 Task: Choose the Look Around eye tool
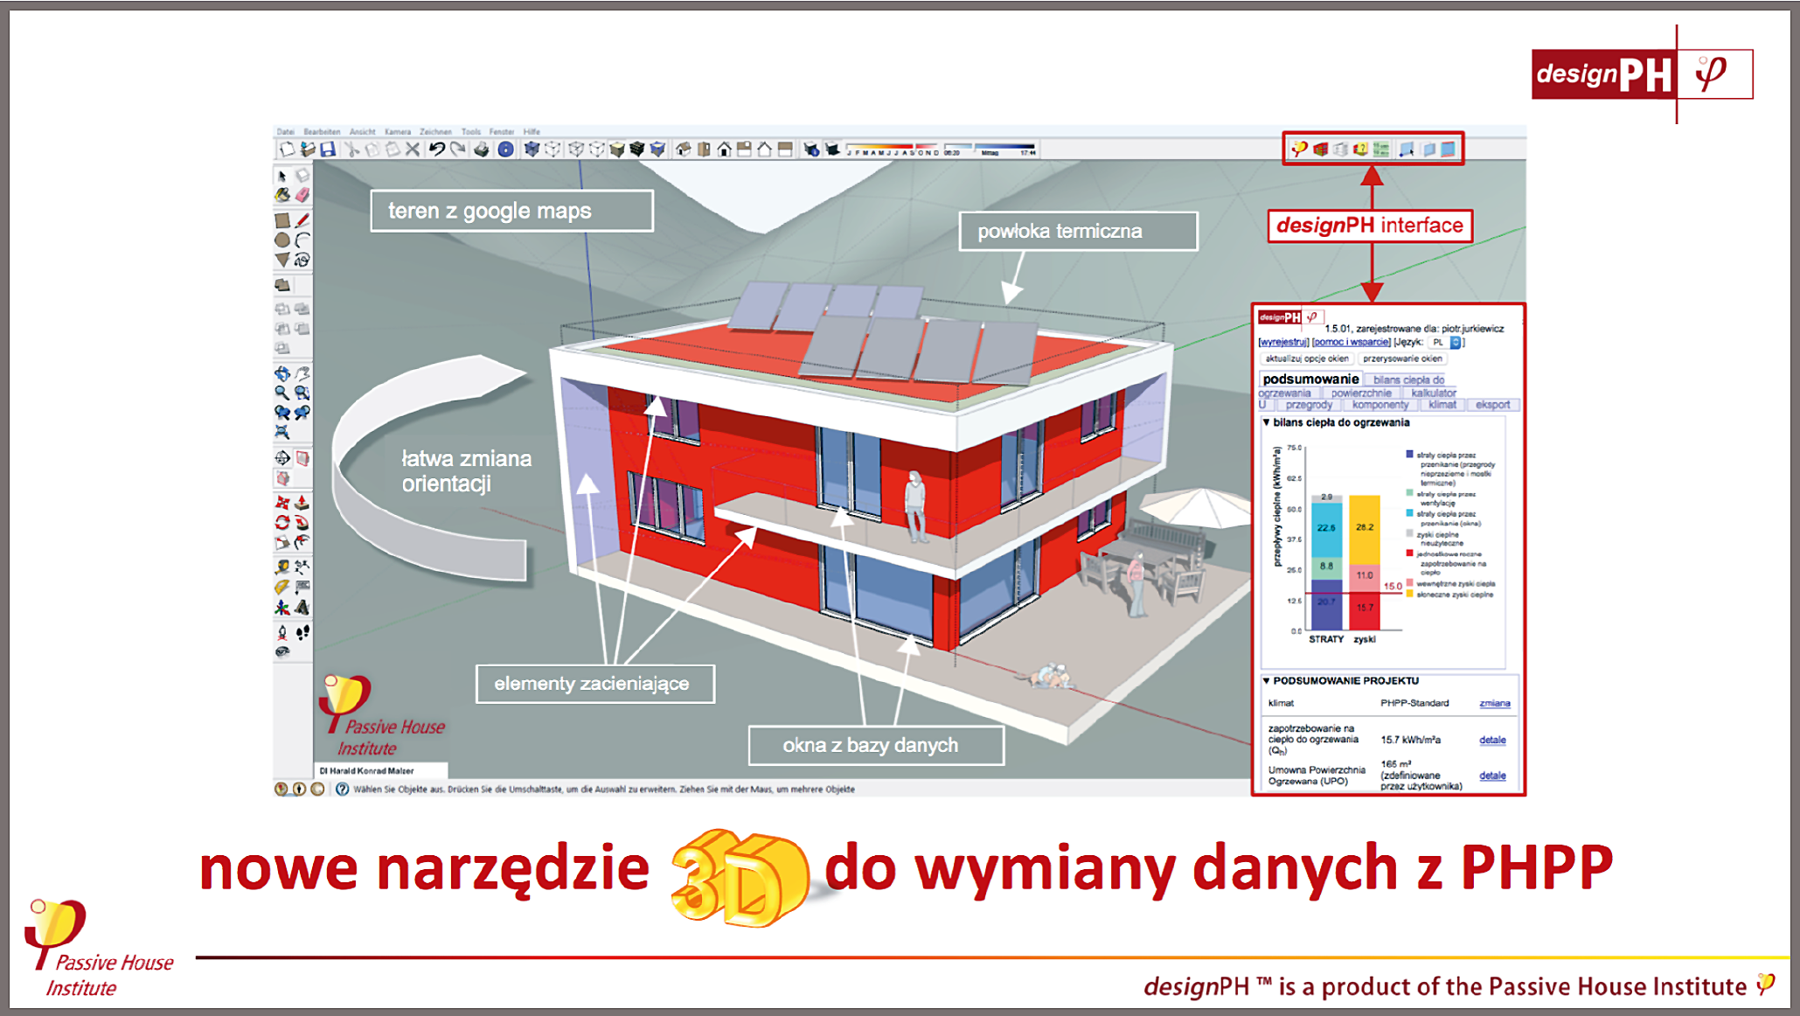tap(282, 652)
